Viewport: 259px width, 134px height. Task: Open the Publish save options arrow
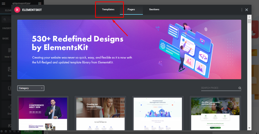[x=40, y=132]
